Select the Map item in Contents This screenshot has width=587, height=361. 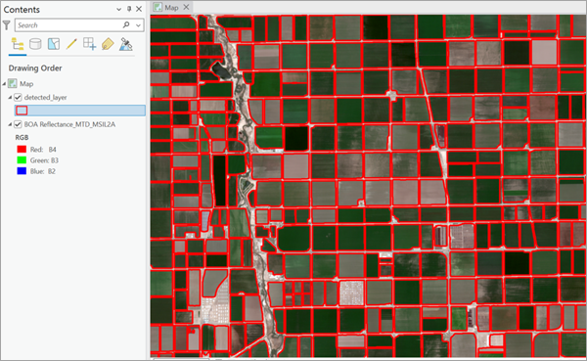pos(26,84)
